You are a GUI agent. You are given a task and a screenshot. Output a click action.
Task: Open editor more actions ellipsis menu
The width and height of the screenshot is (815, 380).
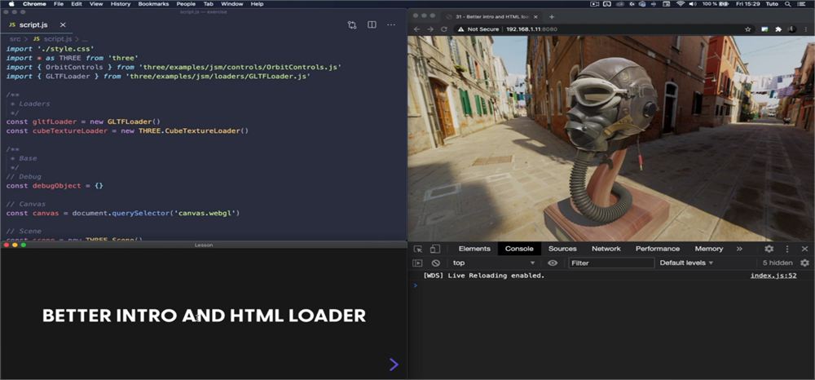tap(391, 25)
